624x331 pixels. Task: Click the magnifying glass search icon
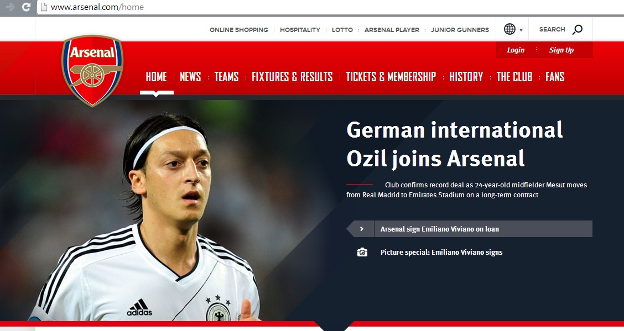pyautogui.click(x=577, y=29)
